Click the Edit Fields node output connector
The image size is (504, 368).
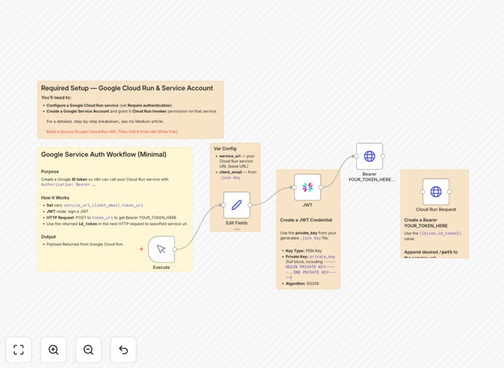pyautogui.click(x=250, y=205)
